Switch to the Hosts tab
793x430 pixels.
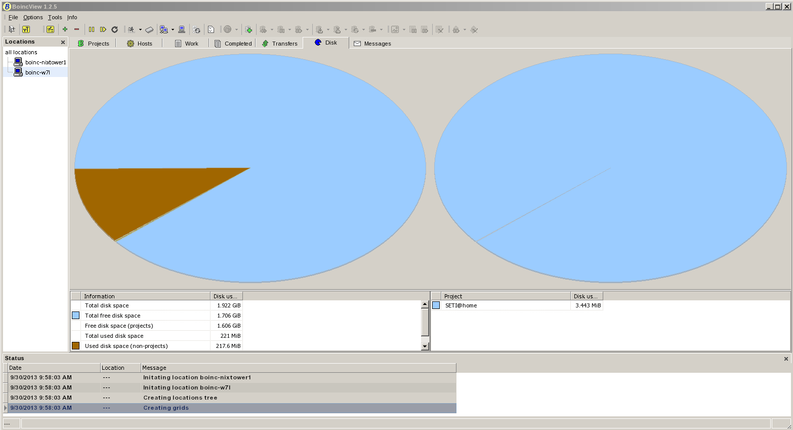tap(140, 44)
